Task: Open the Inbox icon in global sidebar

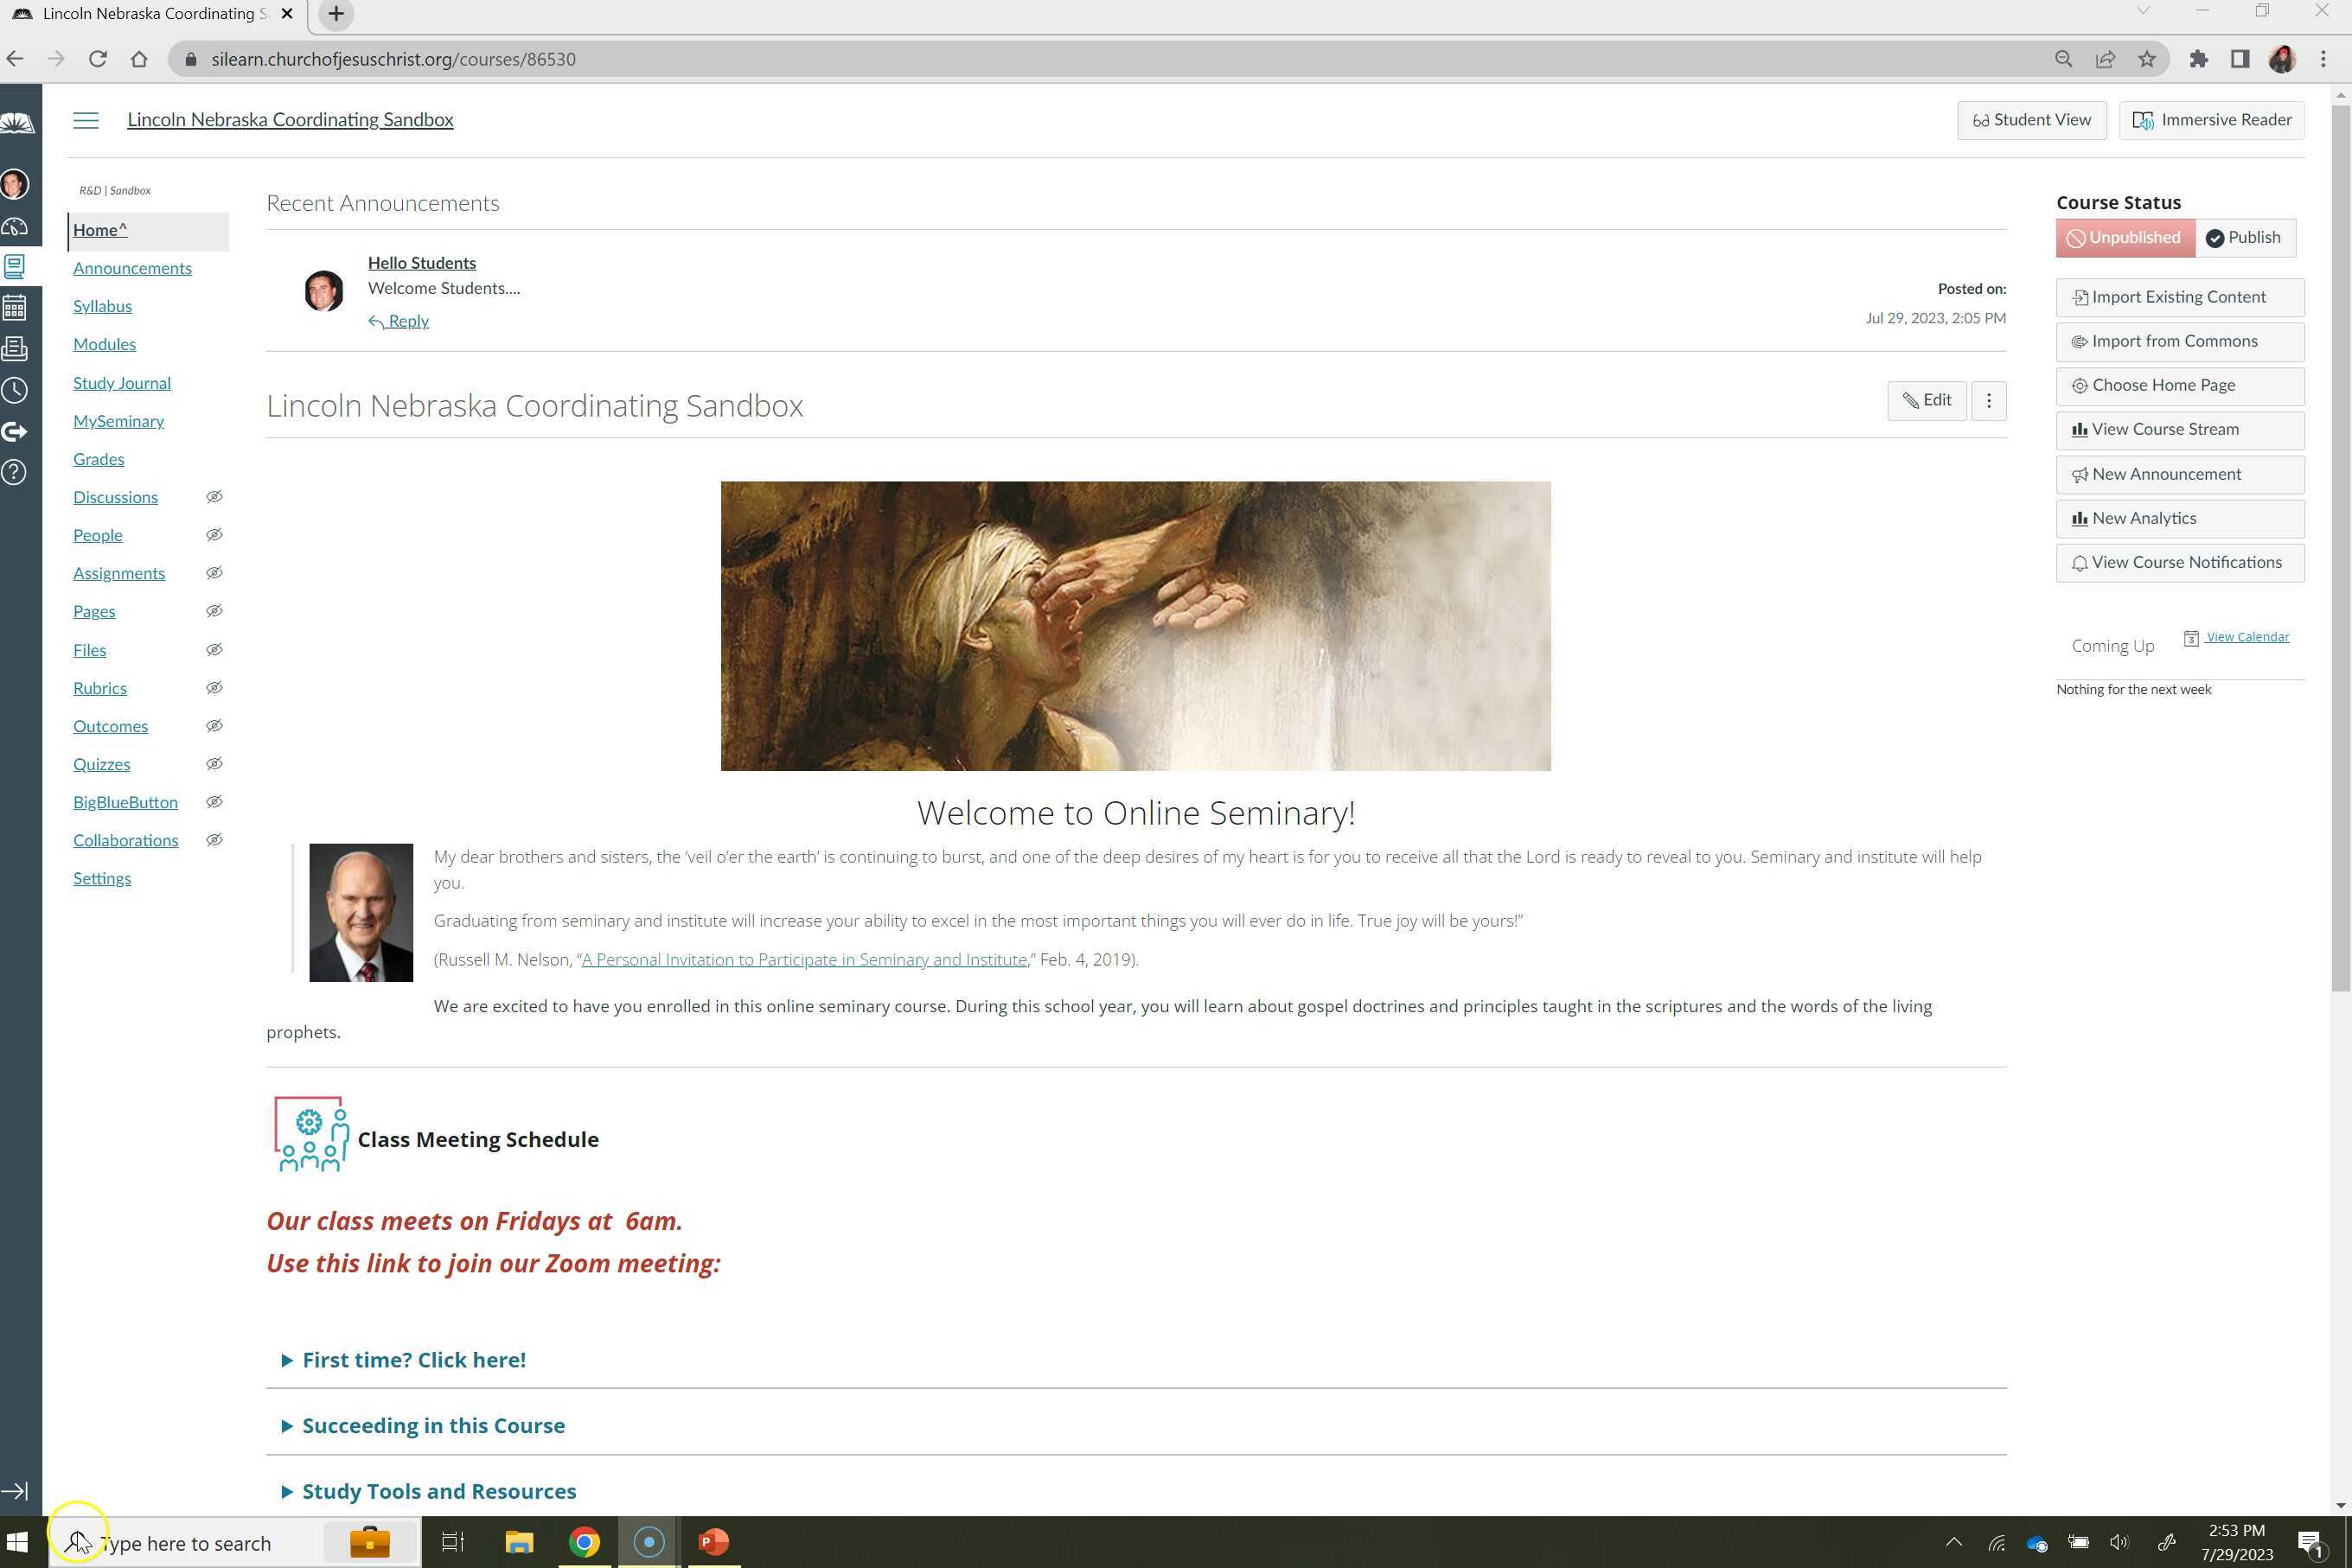Action: pos(15,348)
